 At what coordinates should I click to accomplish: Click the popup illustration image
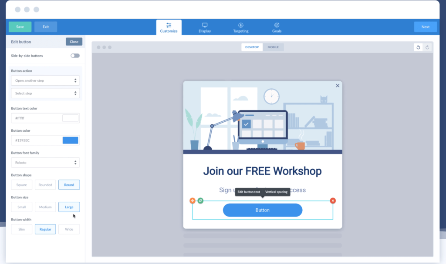coord(263,117)
